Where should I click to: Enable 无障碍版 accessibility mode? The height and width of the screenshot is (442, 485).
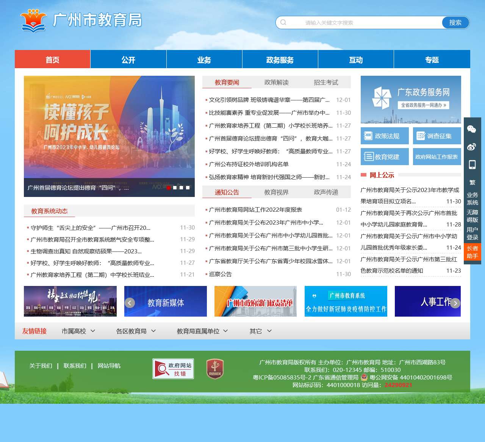point(472,216)
